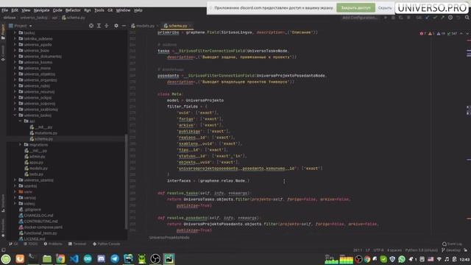471x265 pixels.
Task: Open the Navigate menu
Action: tap(41, 10)
